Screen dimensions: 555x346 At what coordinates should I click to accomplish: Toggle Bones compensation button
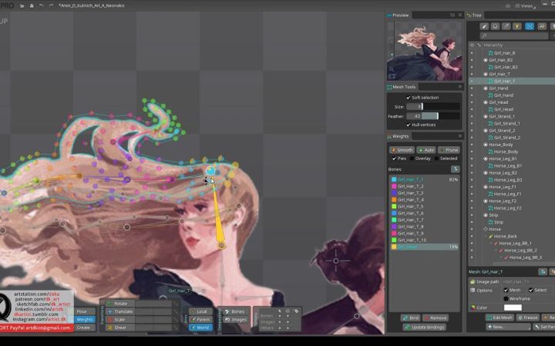[235, 311]
